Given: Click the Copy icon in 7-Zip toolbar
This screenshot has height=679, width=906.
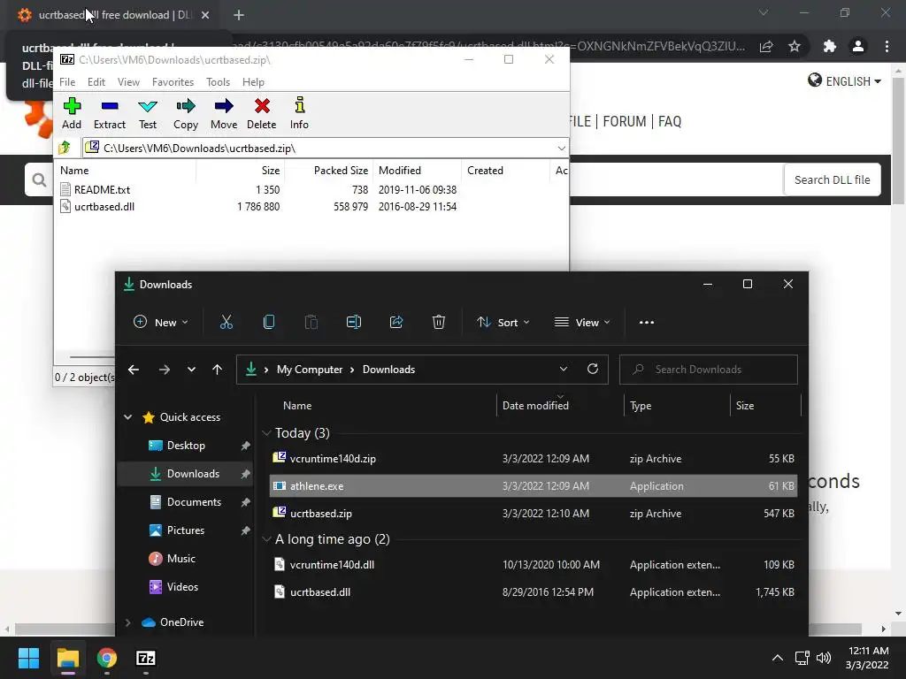Looking at the screenshot, I should point(186,113).
